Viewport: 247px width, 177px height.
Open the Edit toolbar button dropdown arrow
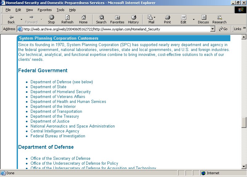pos(194,19)
